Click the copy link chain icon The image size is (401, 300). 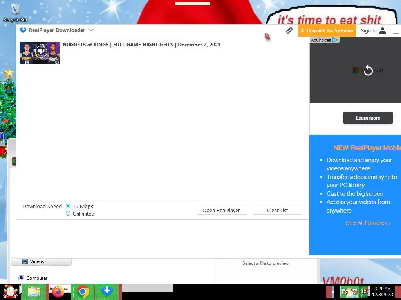click(289, 30)
